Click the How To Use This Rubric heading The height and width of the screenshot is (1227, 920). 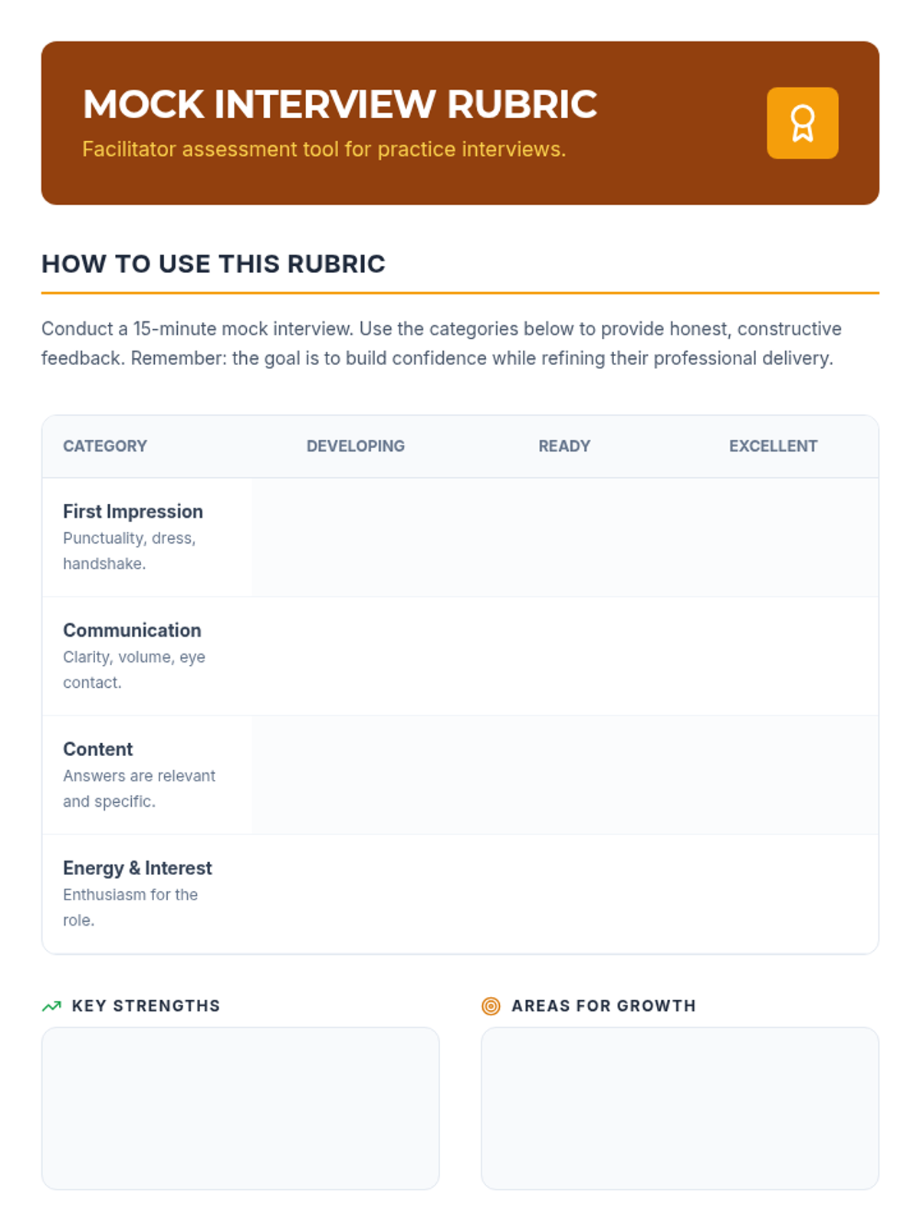pos(213,264)
